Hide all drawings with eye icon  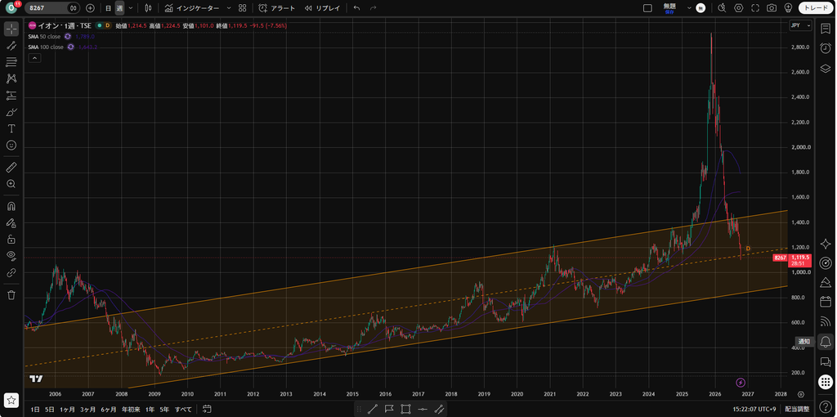(x=11, y=256)
